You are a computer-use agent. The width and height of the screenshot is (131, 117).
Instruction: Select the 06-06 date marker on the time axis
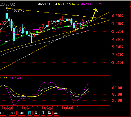point(69,108)
